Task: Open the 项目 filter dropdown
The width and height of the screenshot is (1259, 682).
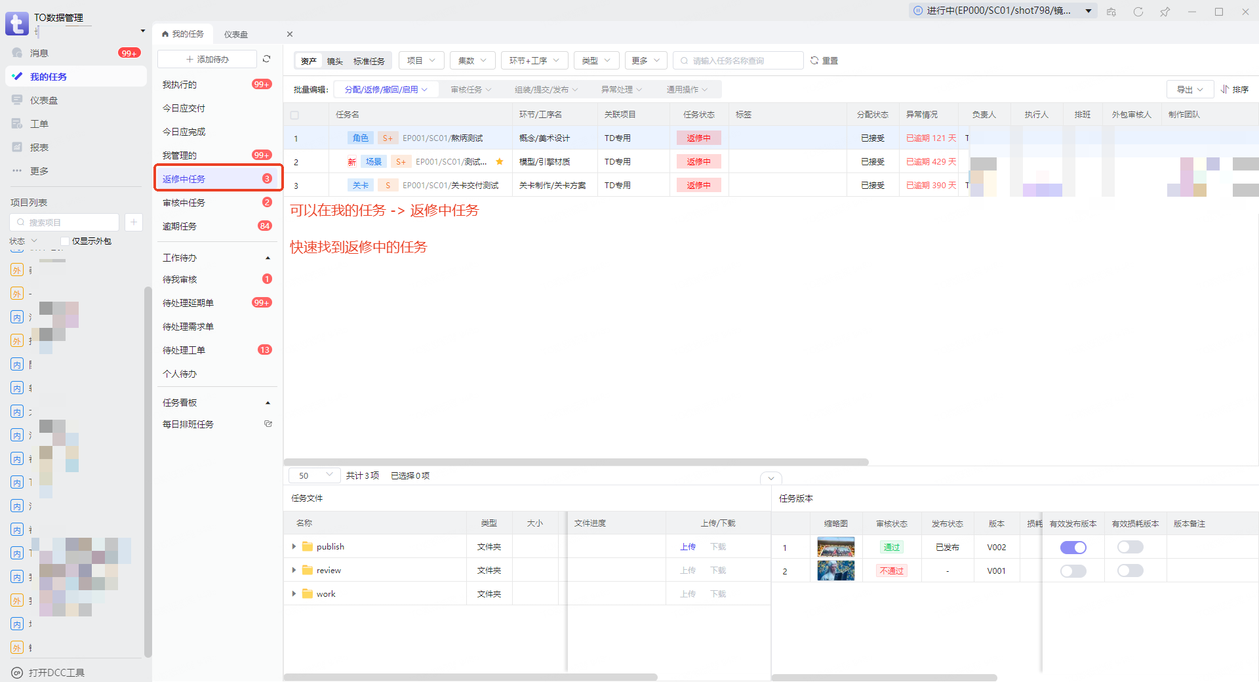Action: click(421, 60)
